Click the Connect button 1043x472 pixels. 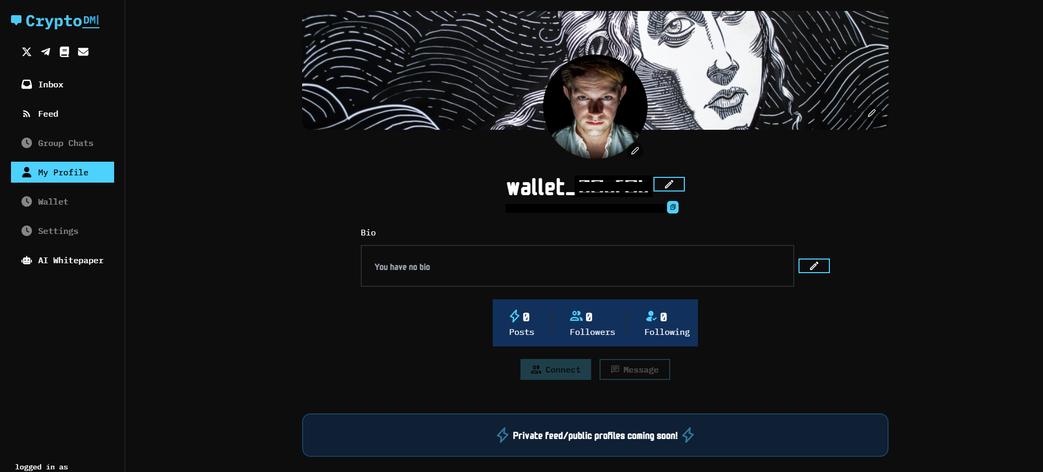[556, 369]
